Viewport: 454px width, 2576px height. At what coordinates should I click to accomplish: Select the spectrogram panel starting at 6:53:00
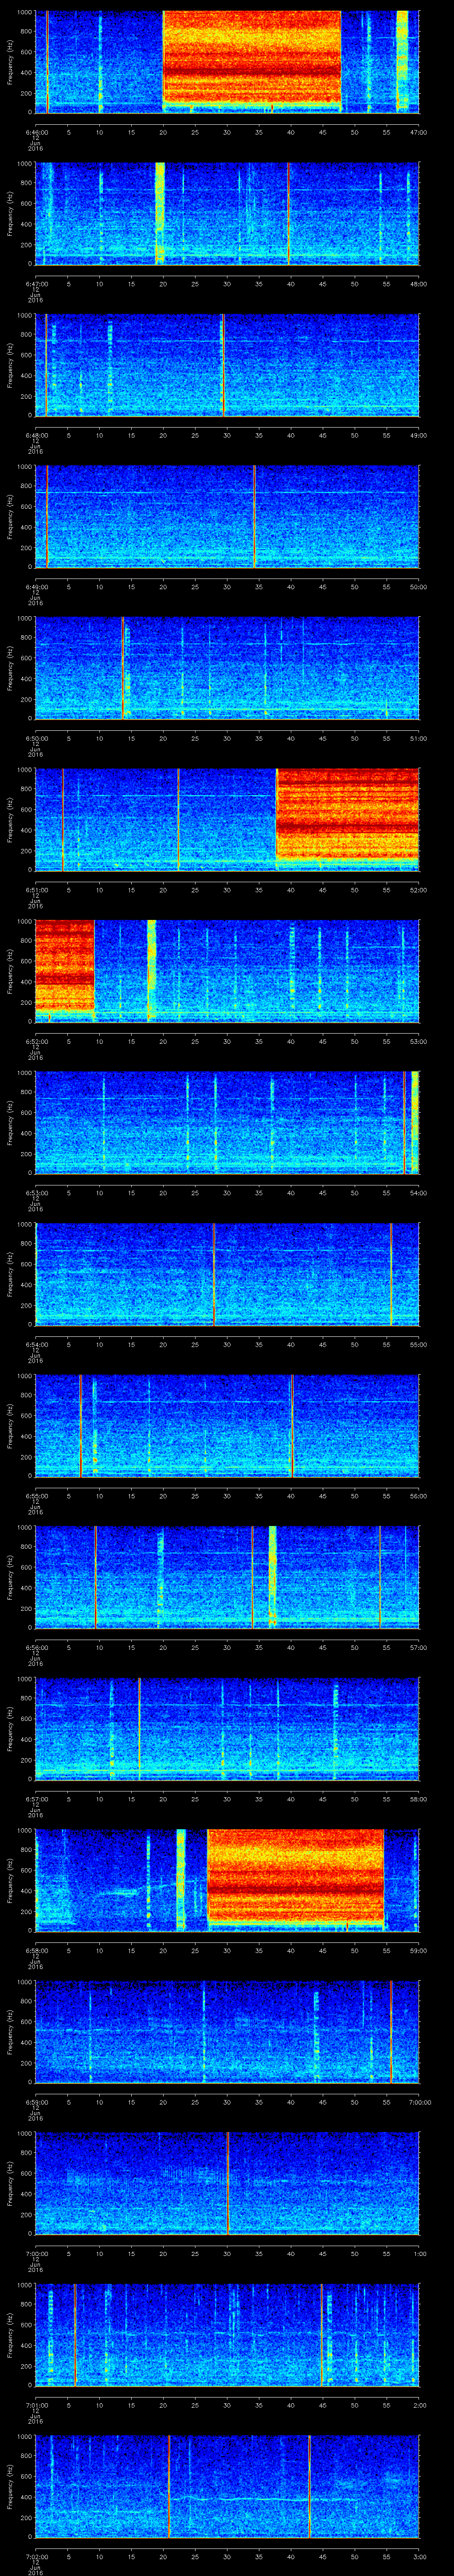coord(227,1122)
